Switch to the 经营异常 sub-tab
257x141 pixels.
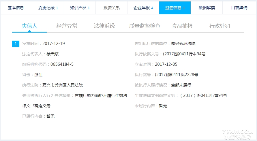click(x=67, y=26)
